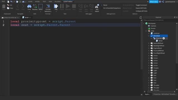
Task: Open the username account dropdown
Action: pyautogui.click(x=177, y=2)
